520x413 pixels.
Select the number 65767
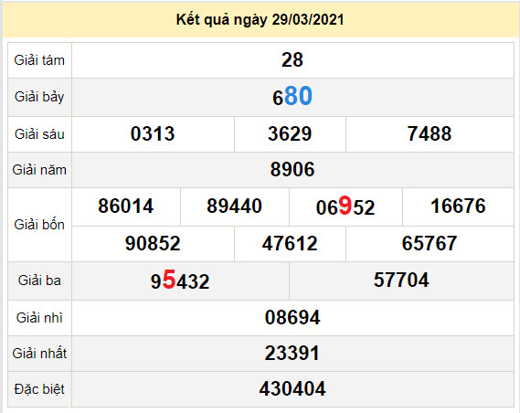coord(430,243)
